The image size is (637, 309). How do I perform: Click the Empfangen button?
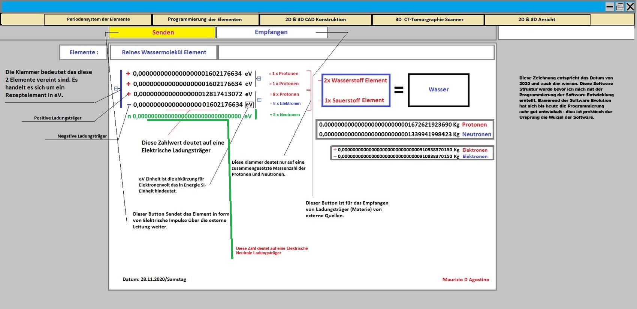point(271,32)
